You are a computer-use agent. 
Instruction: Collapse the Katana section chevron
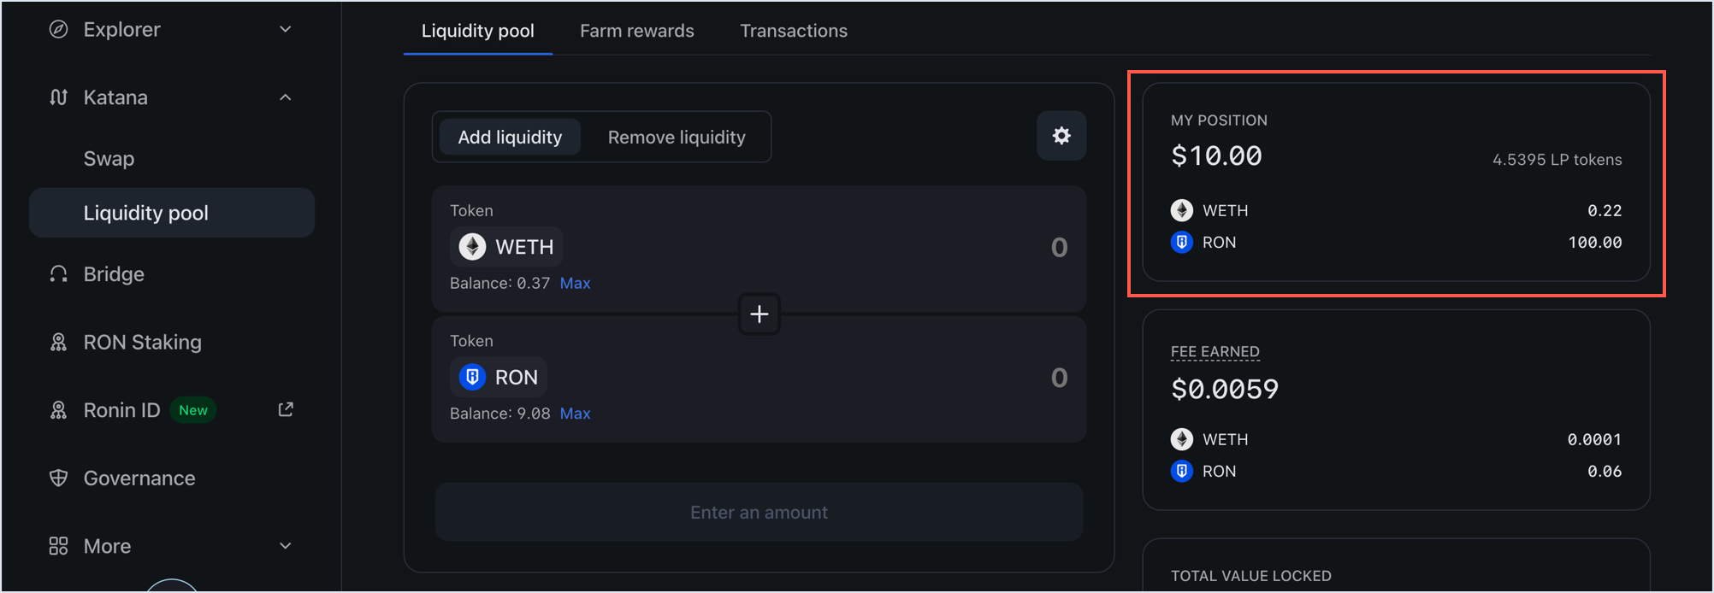pyautogui.click(x=286, y=97)
